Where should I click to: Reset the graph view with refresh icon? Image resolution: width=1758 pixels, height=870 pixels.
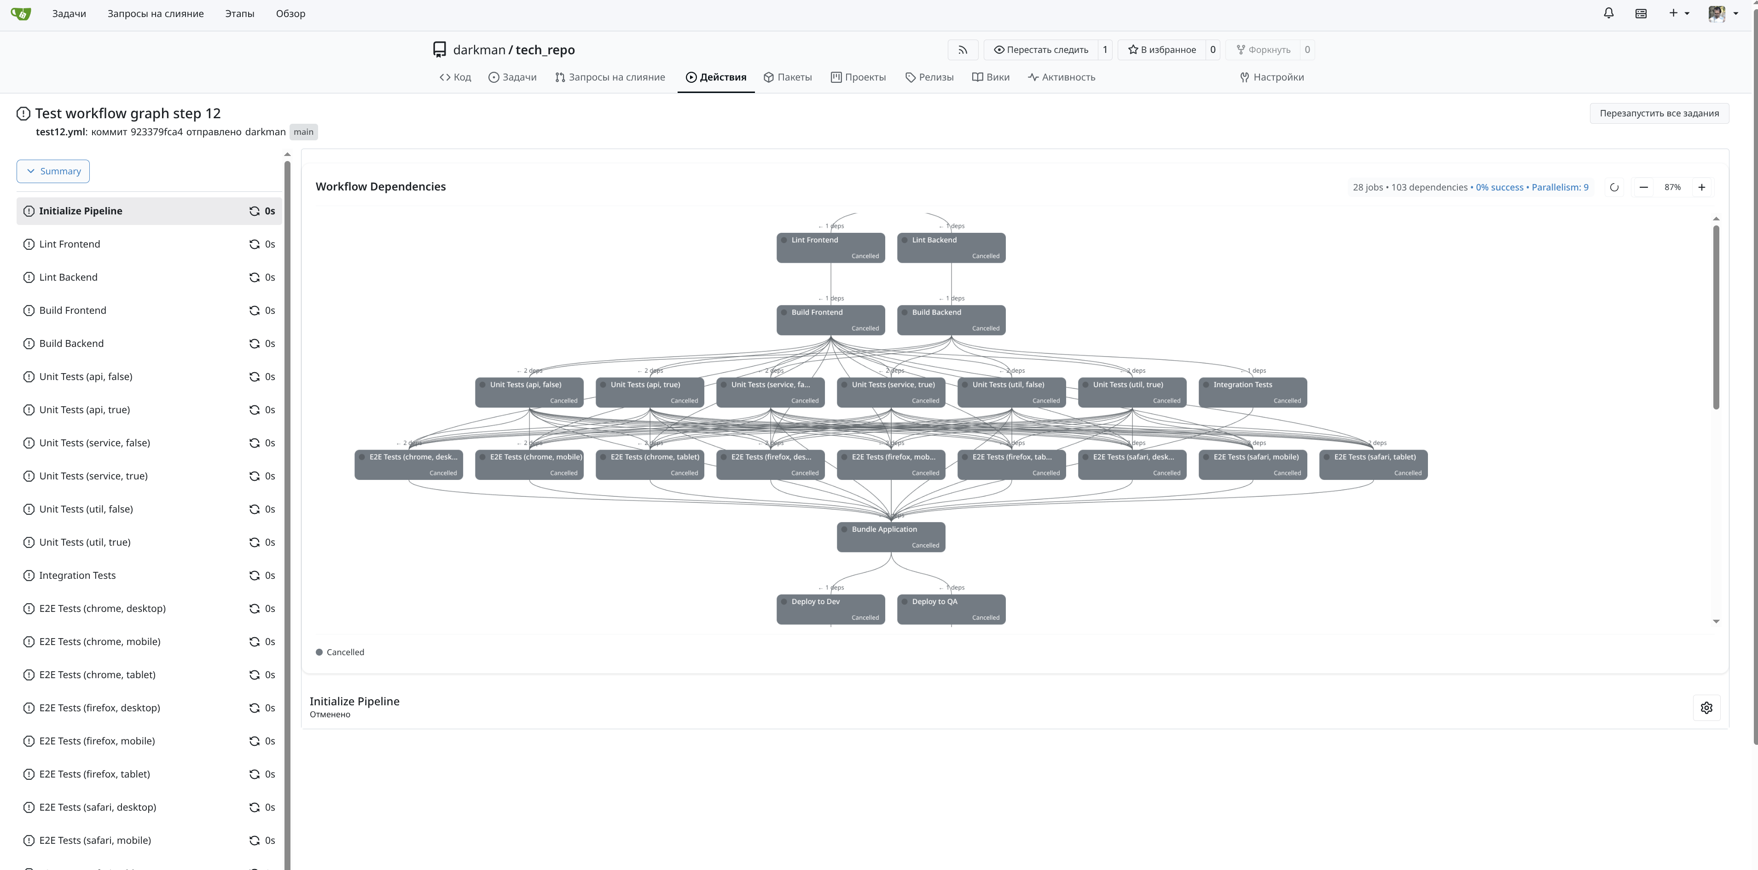(1614, 188)
